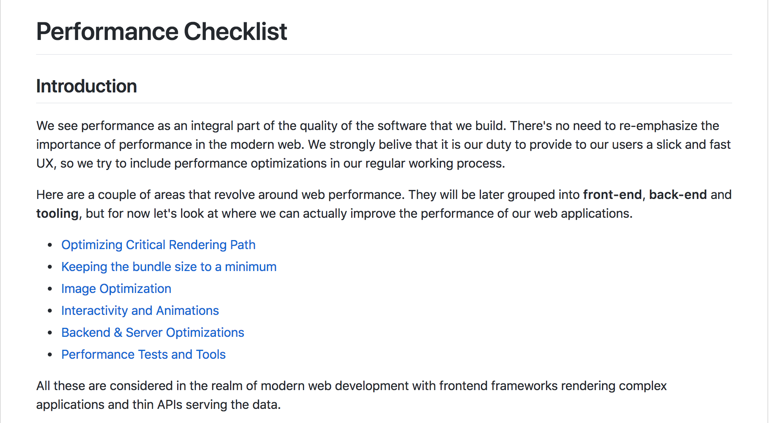Click the paragraph starting with All these are considered
This screenshot has height=423, width=769.
352,395
